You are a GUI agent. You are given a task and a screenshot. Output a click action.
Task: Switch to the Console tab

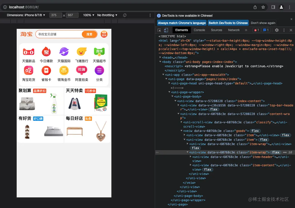coord(199,30)
